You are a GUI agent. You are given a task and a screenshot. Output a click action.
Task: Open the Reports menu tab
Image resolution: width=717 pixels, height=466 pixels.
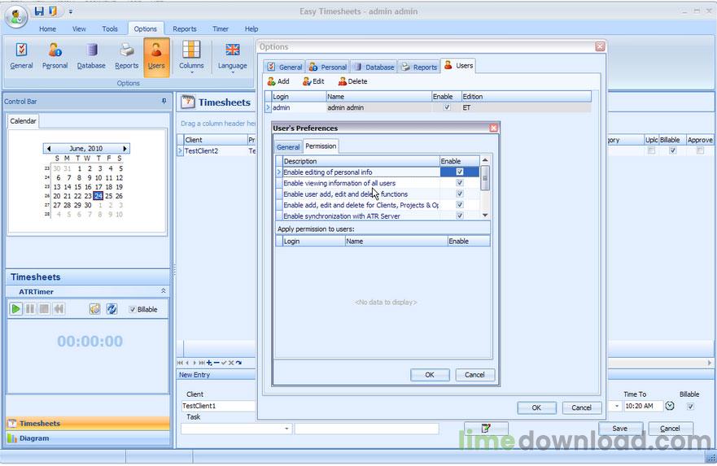pos(185,28)
